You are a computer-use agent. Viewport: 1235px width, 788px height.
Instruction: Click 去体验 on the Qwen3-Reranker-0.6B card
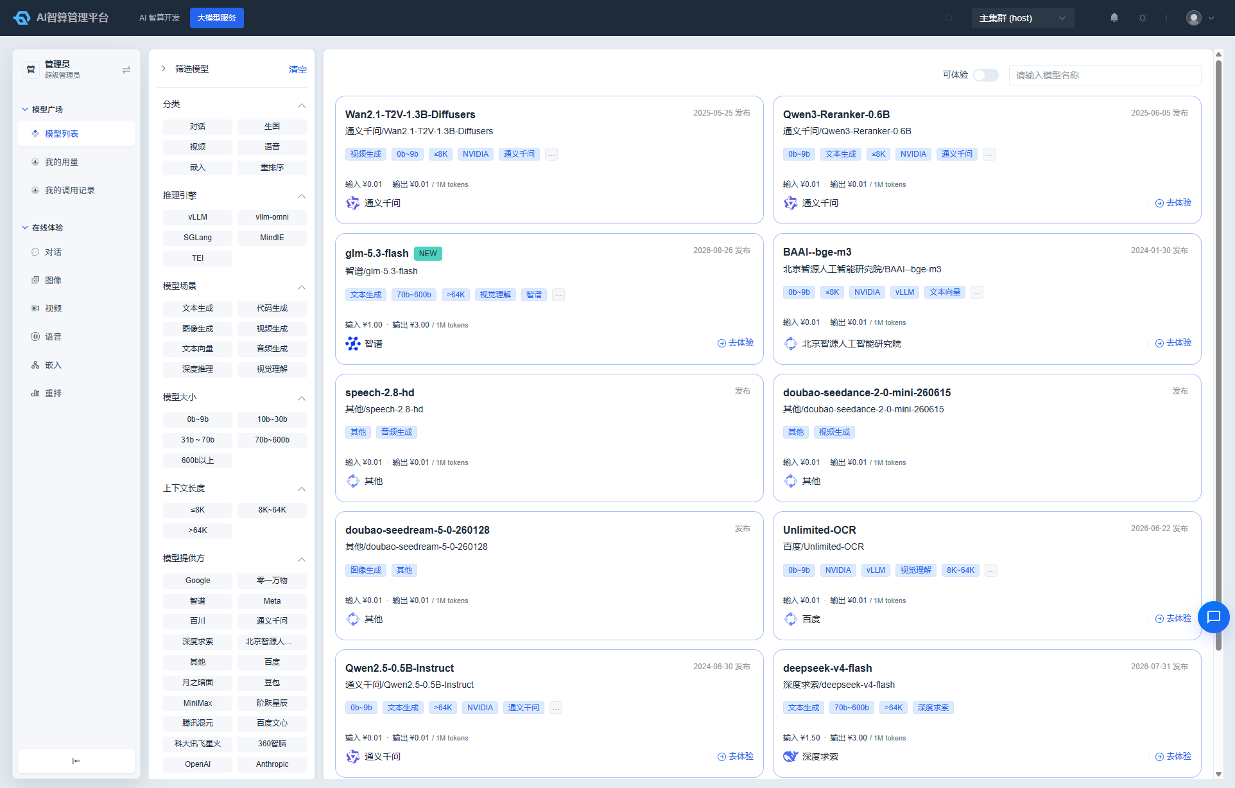tap(1173, 203)
